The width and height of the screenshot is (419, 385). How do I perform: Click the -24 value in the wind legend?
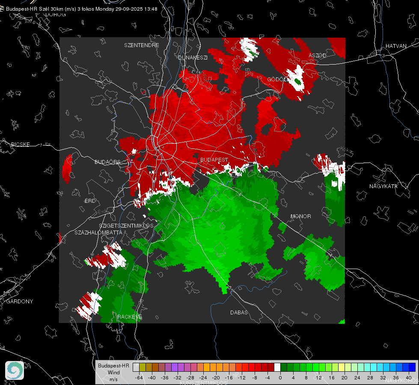pos(203,378)
